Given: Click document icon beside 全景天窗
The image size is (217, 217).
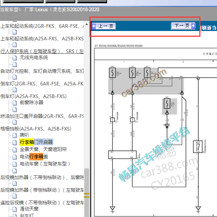Looking at the screenshot, I should (x=15, y=150).
